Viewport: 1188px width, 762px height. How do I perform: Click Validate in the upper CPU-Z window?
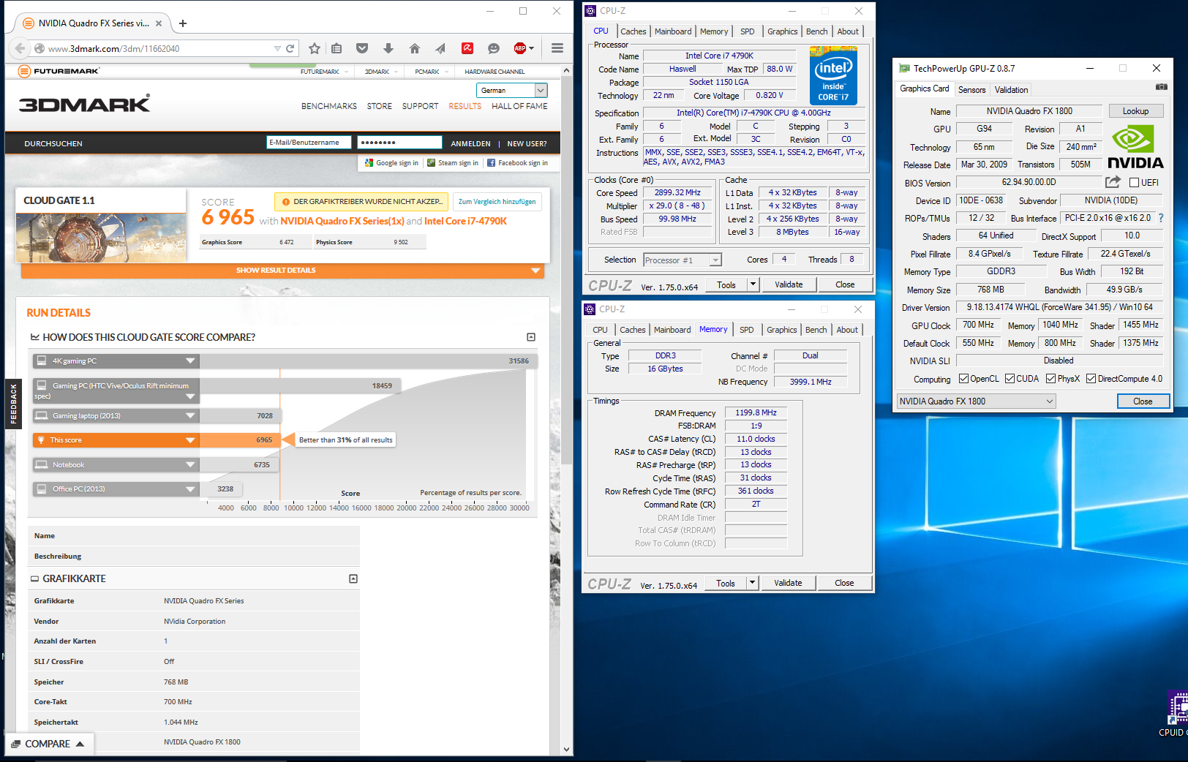(789, 284)
